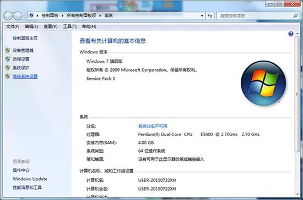
Task: Open 系统保护 link
Action: pos(21,68)
